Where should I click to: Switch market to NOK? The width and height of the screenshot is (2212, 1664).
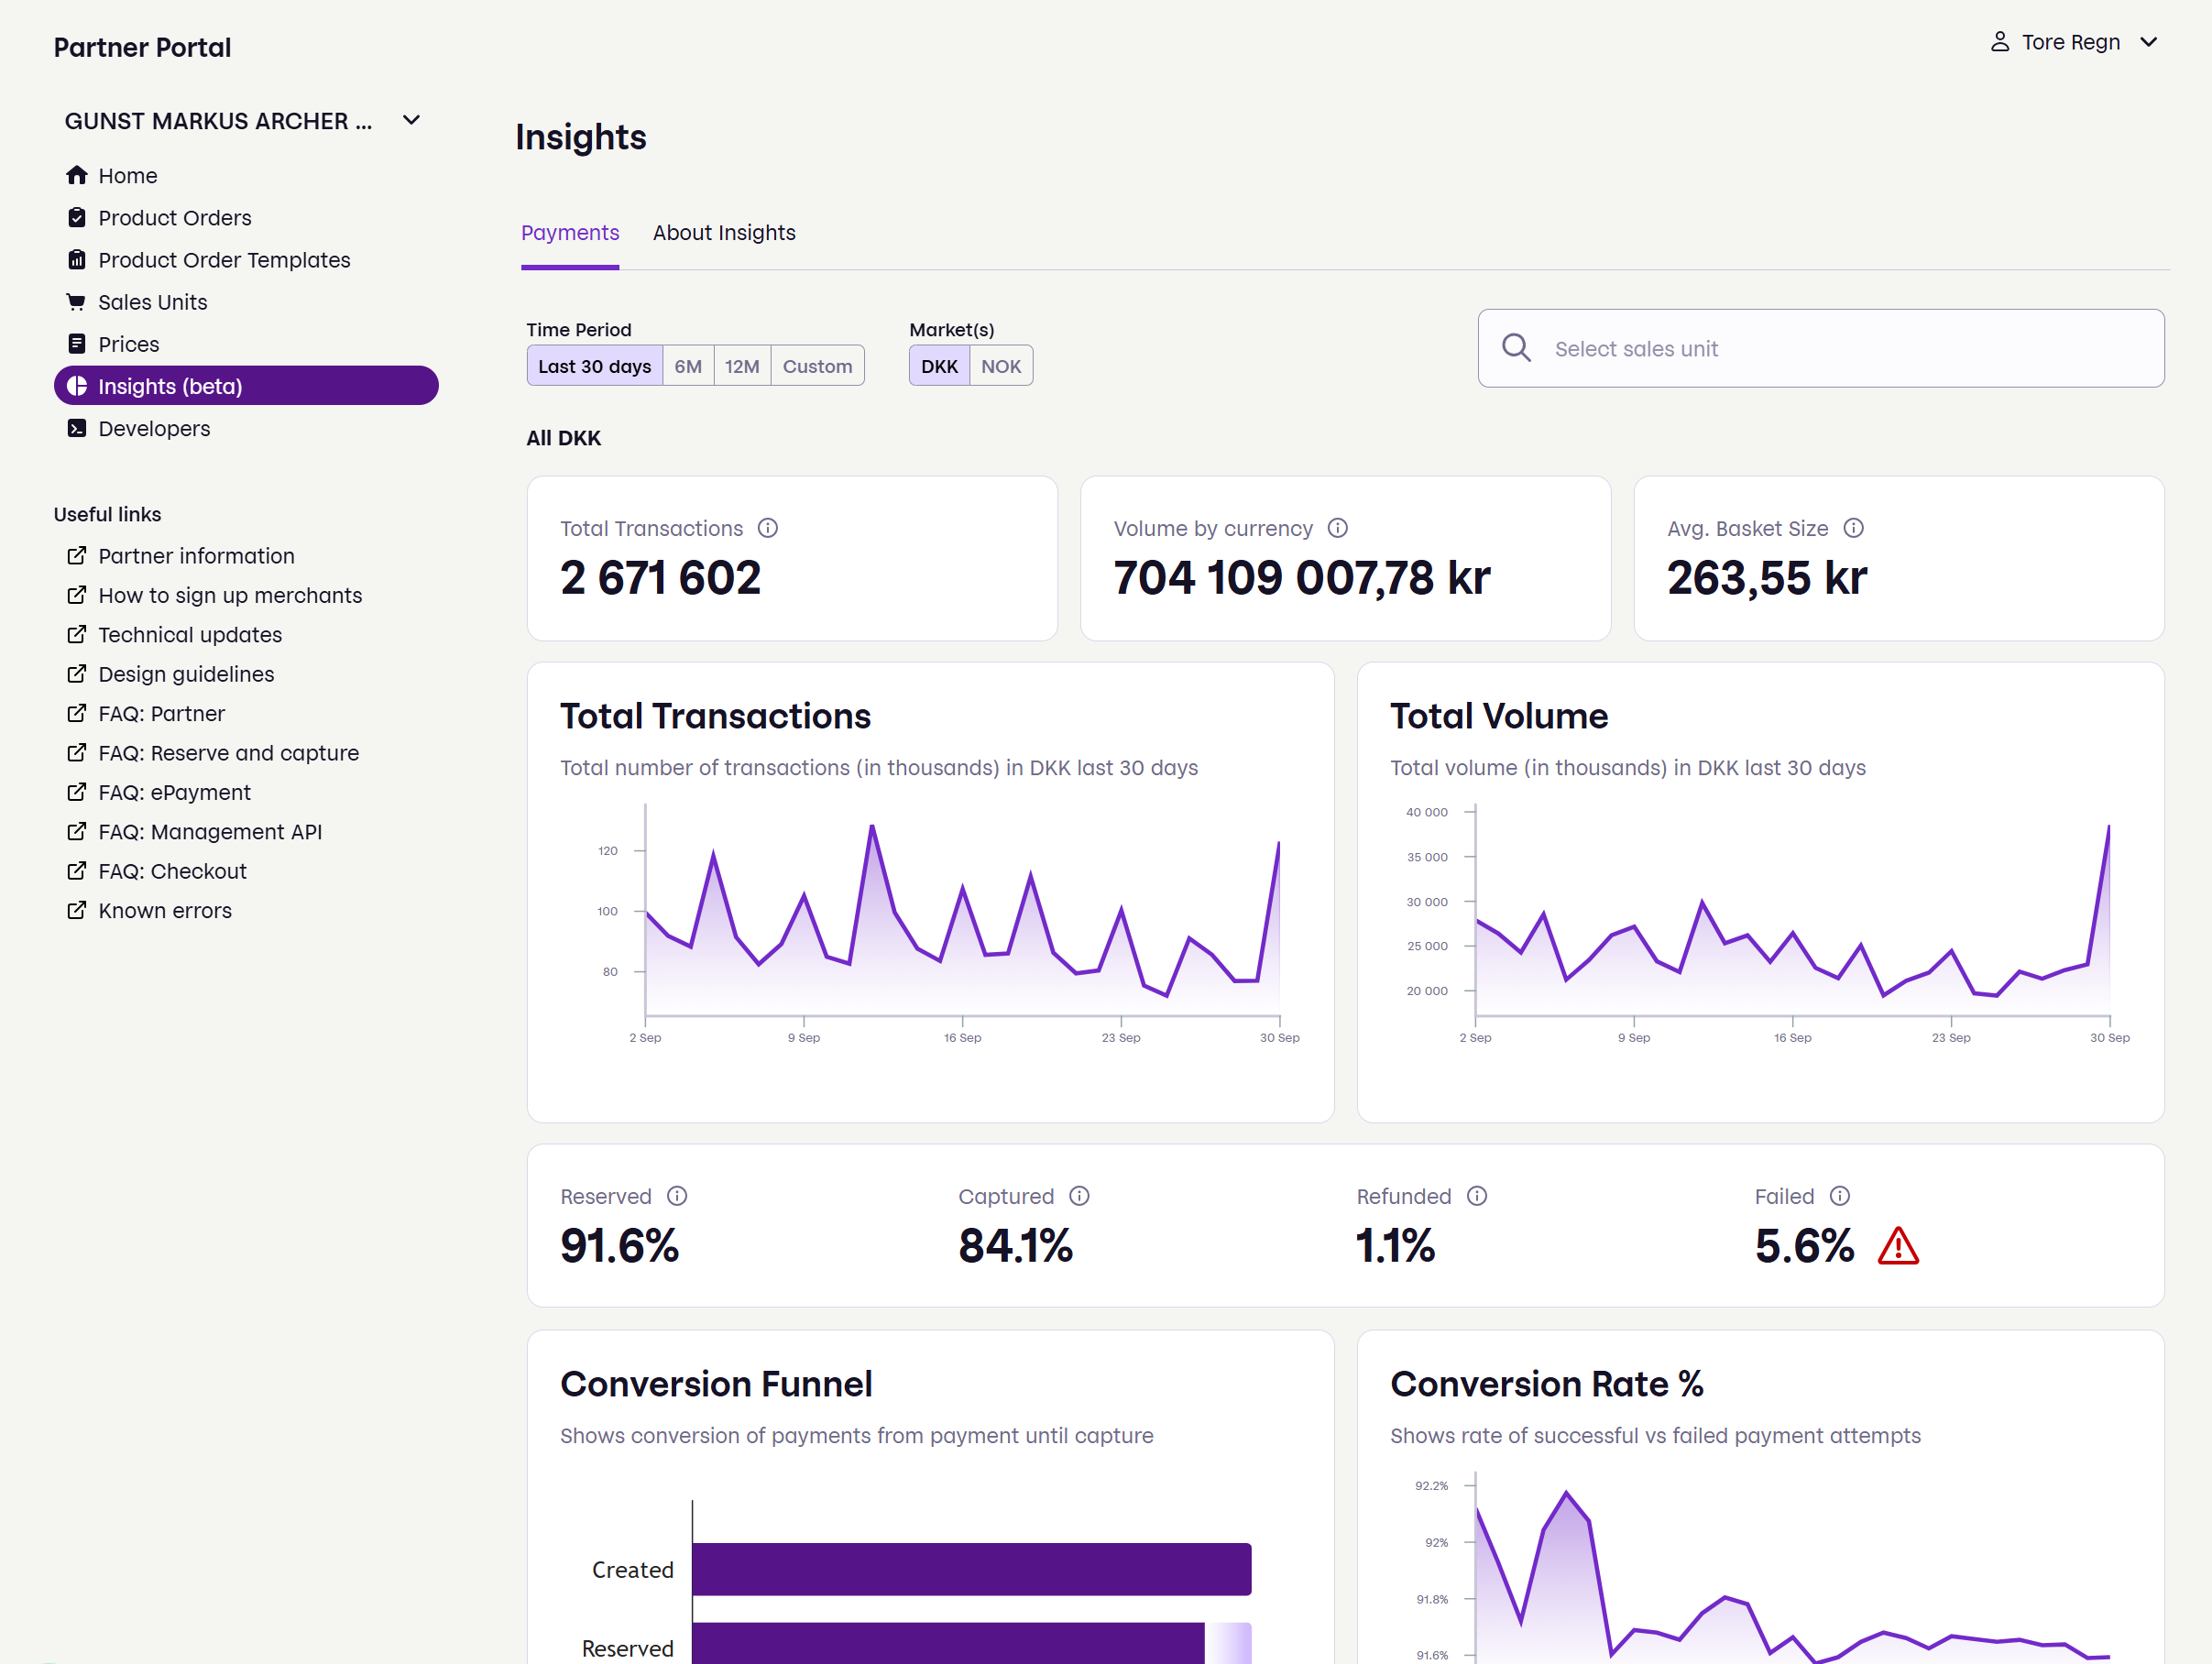1000,366
